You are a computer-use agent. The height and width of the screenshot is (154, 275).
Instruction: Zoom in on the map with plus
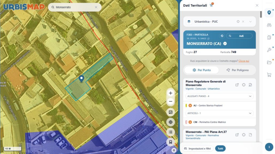click(x=170, y=93)
